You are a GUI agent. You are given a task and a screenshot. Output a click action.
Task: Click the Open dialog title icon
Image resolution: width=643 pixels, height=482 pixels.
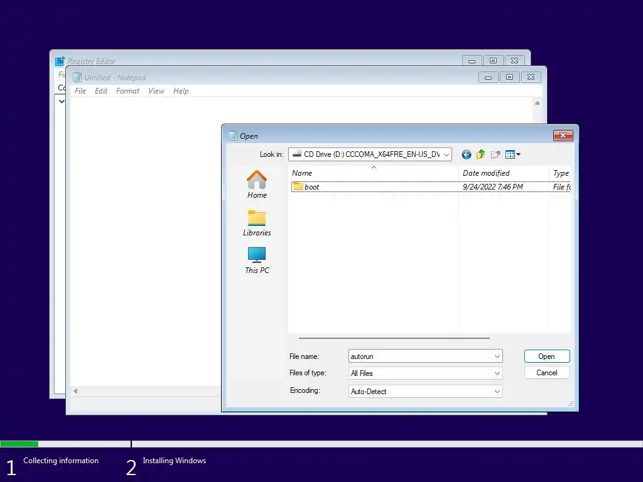tap(232, 136)
